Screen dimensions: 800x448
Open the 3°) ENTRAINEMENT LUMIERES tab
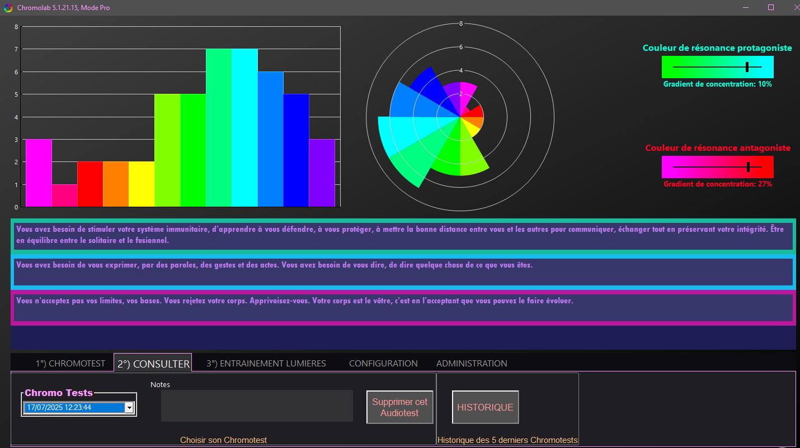pyautogui.click(x=266, y=363)
